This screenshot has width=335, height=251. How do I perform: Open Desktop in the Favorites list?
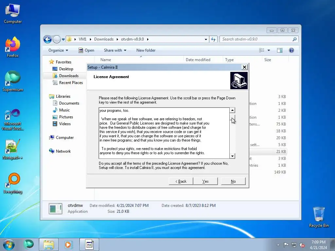(x=66, y=69)
